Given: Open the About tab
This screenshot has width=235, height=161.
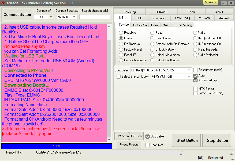Looking at the screenshot, I should point(219,12).
